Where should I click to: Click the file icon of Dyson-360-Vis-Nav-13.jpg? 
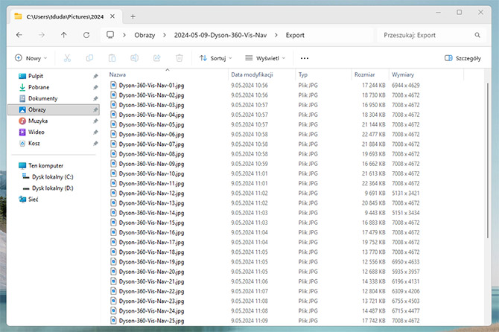[x=113, y=202]
